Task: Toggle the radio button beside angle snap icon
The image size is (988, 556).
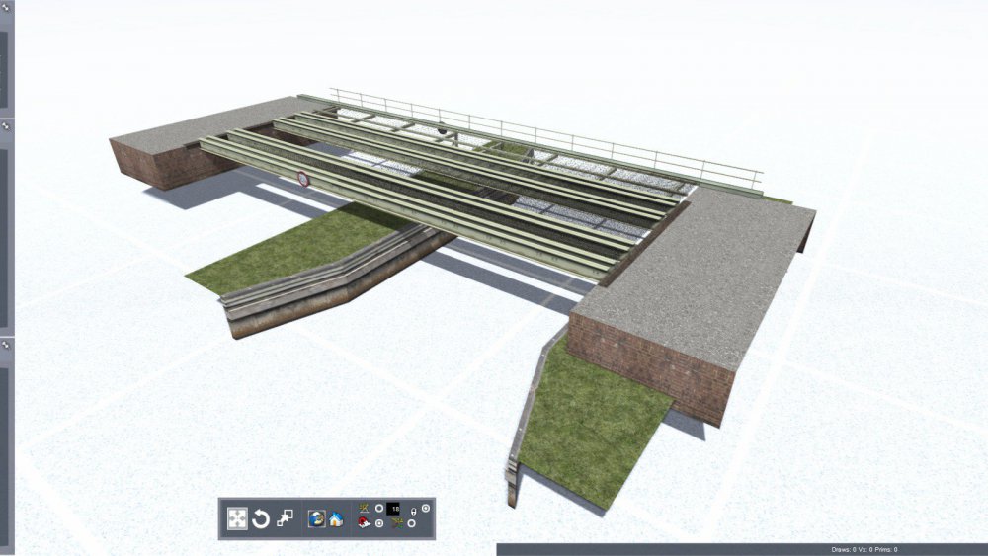Action: (x=378, y=509)
